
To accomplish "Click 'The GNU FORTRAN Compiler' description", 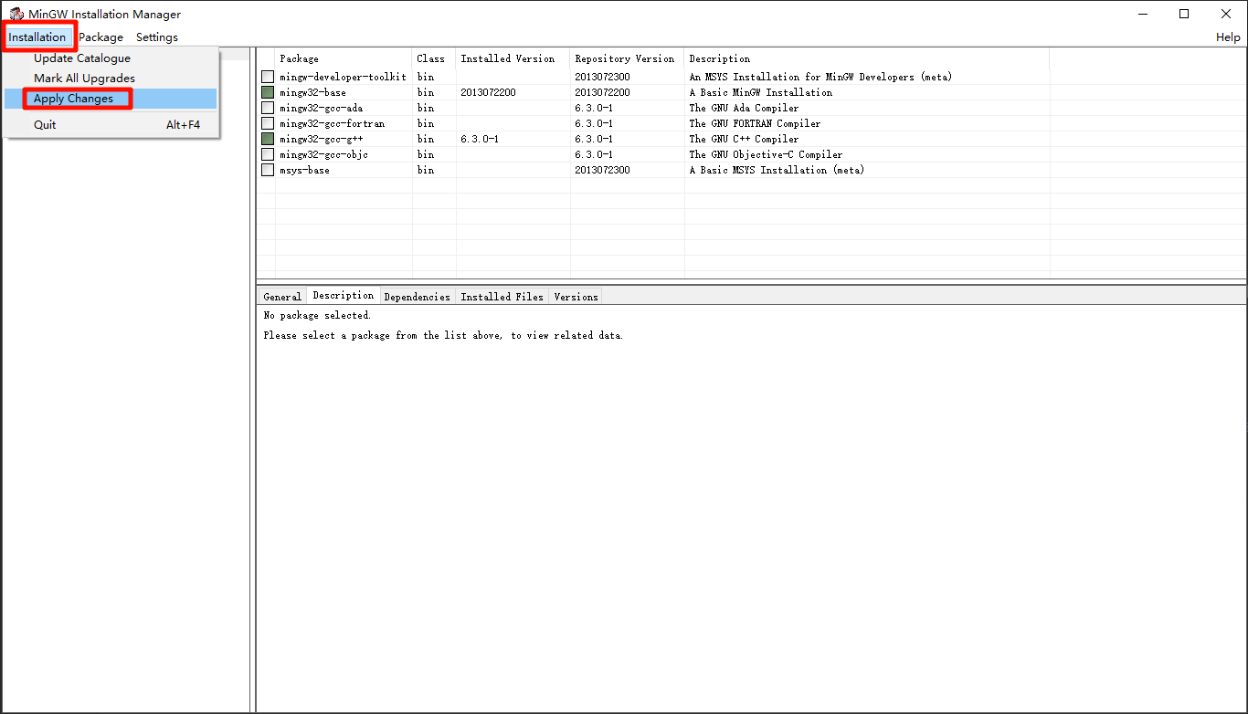I will [755, 123].
